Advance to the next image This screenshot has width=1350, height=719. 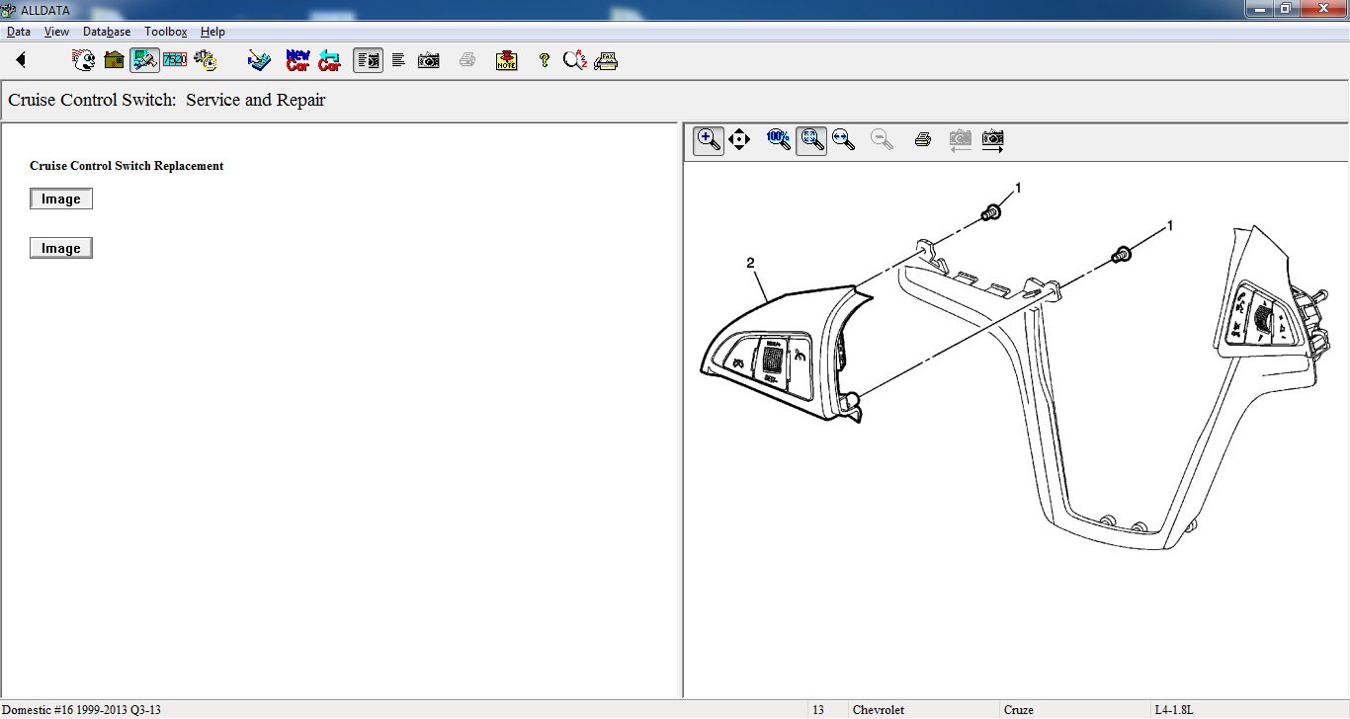point(992,140)
